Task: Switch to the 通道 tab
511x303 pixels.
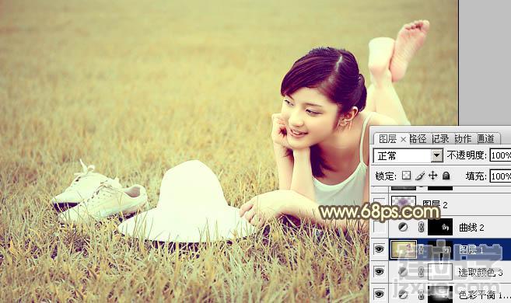Action: click(485, 139)
